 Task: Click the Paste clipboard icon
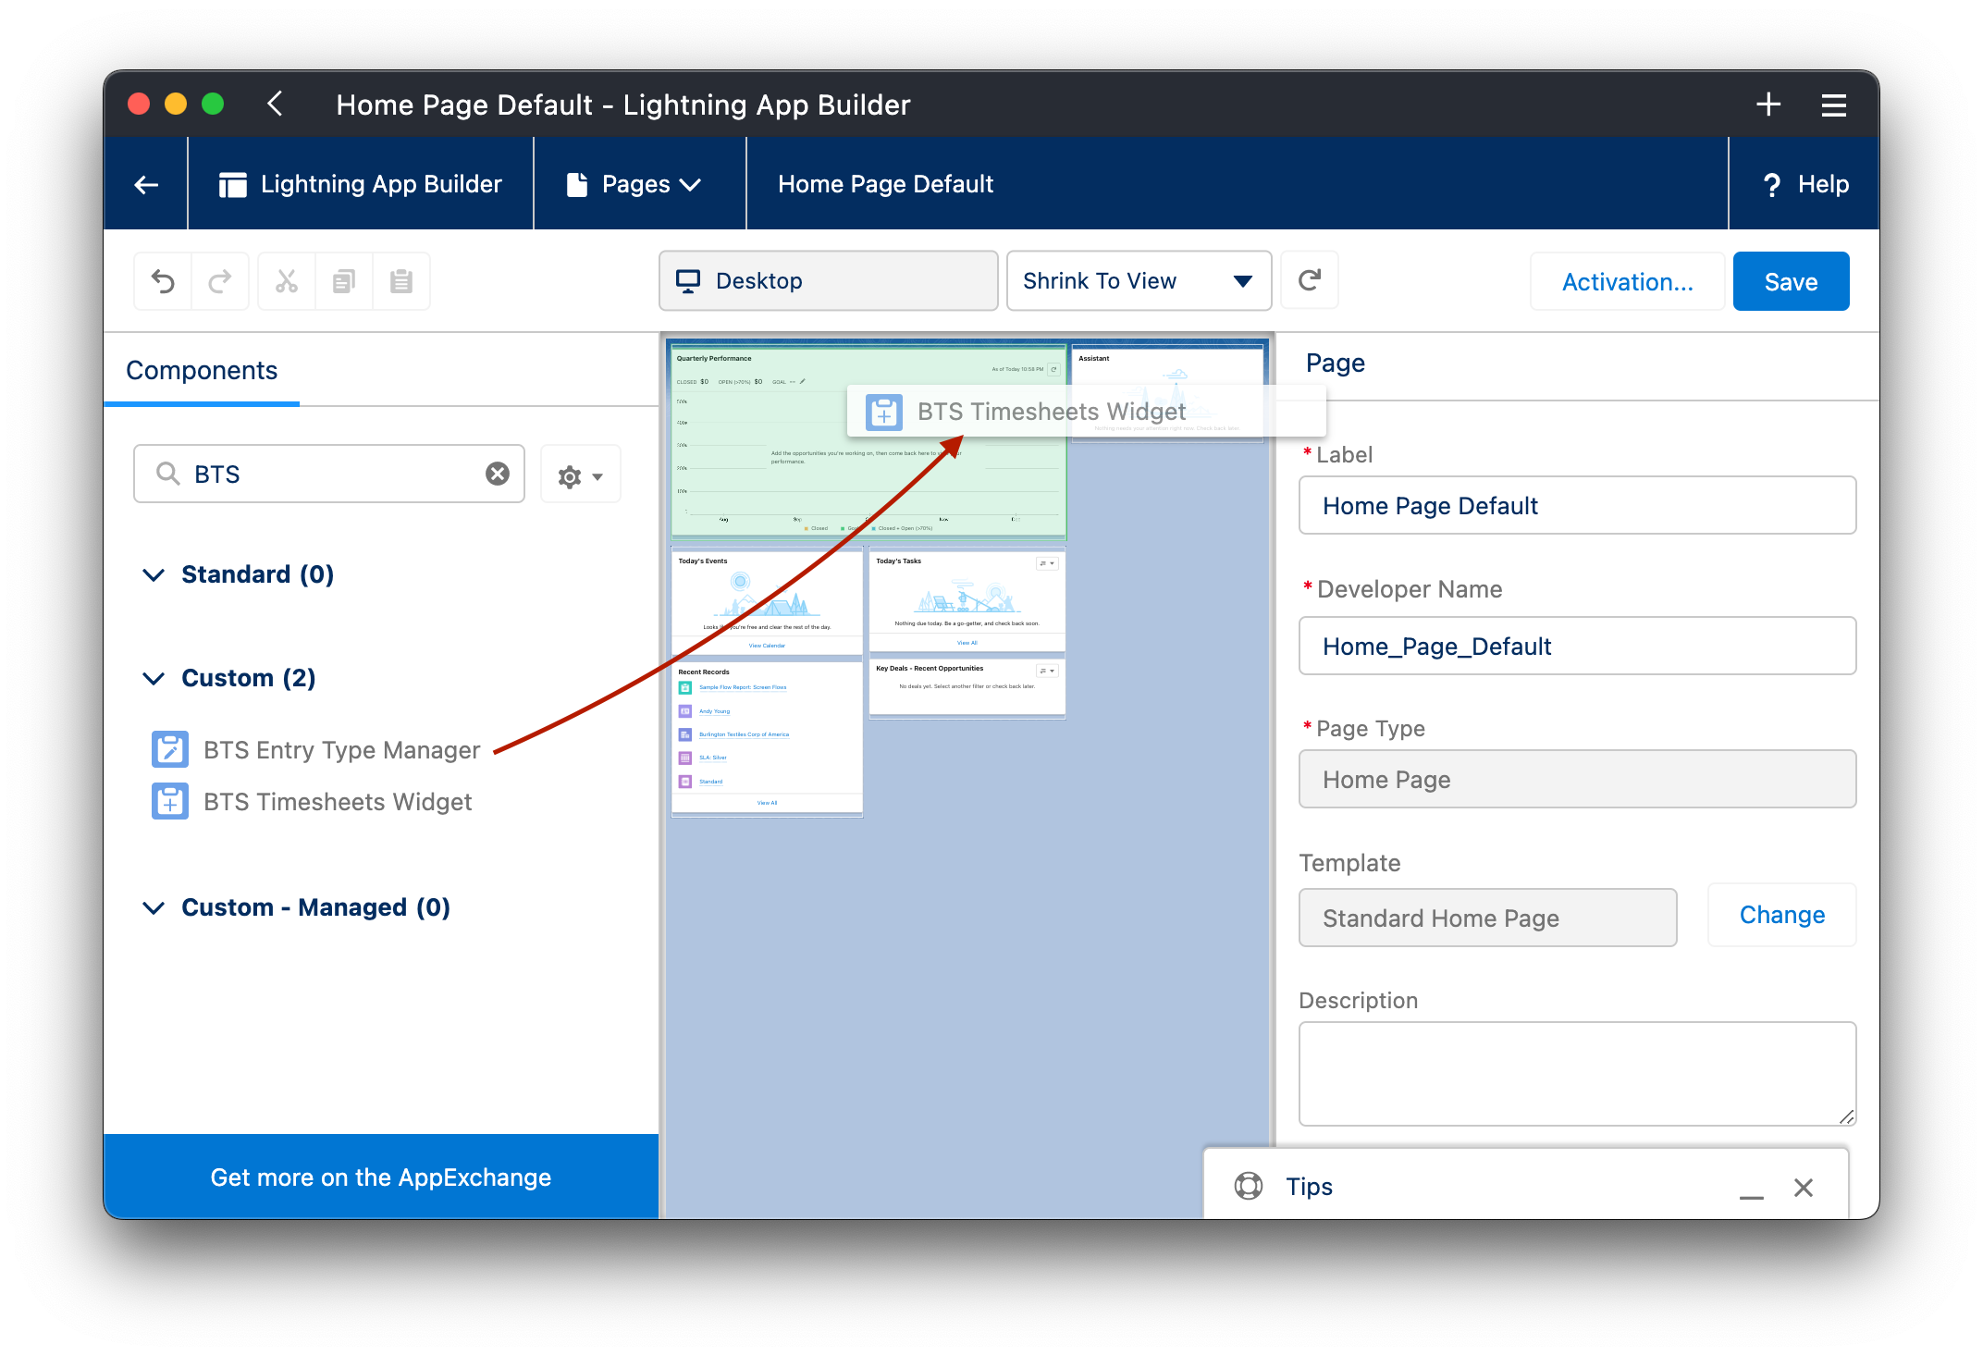point(401,281)
